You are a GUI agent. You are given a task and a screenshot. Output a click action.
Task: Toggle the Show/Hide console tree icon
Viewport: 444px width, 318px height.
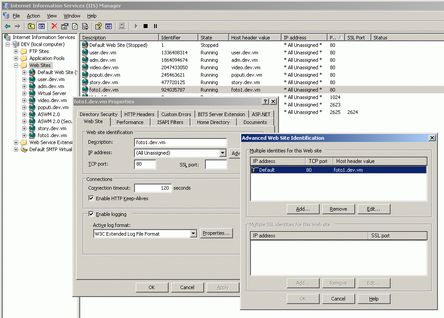[42, 26]
